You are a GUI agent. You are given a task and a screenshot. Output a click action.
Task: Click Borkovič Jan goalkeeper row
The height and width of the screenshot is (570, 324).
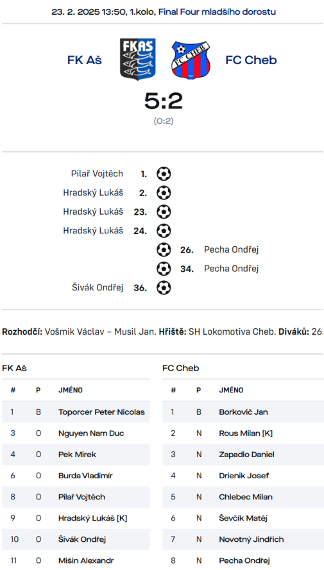click(243, 412)
